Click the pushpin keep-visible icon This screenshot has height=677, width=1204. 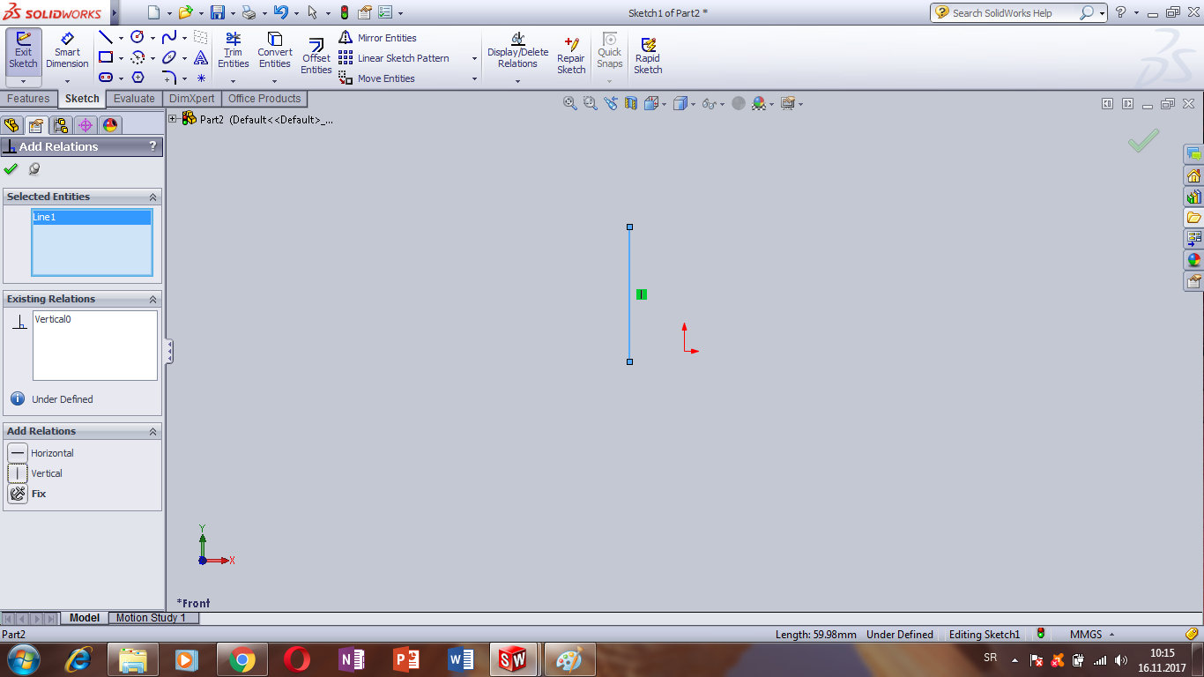[33, 169]
